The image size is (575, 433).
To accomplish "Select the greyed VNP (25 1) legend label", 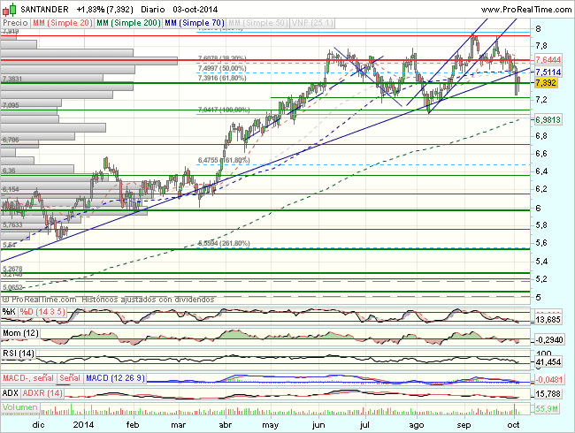I will coord(312,23).
